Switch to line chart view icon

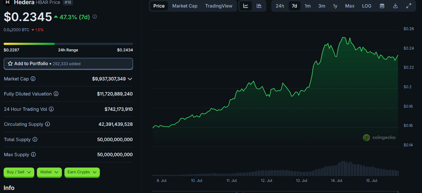tap(246, 6)
